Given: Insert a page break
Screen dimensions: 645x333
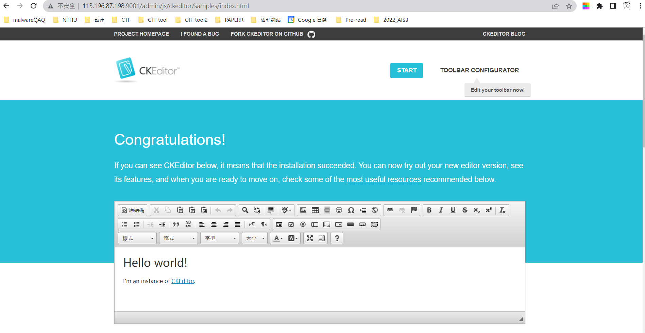Looking at the screenshot, I should [x=363, y=210].
